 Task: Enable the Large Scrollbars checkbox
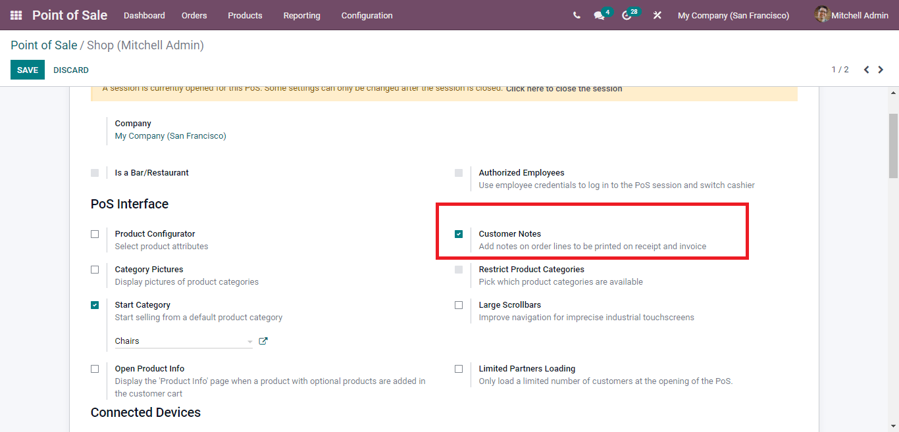[459, 305]
